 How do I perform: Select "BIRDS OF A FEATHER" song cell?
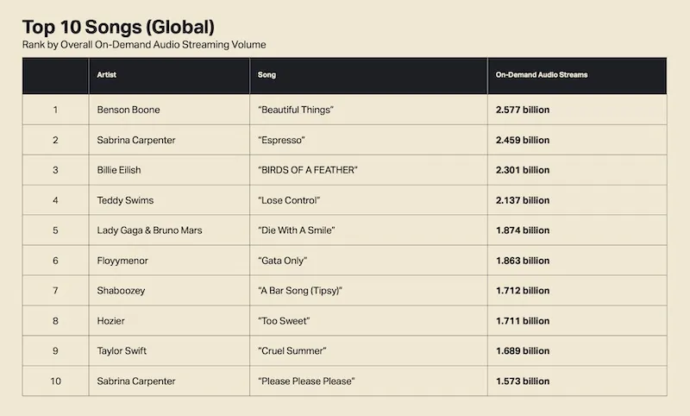pos(308,170)
